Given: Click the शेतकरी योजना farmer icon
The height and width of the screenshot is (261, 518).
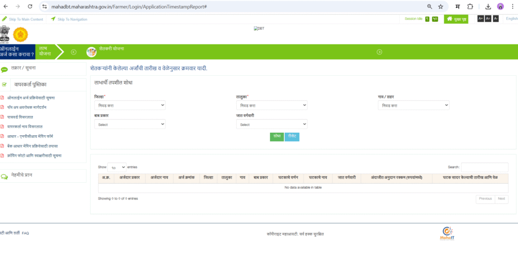Looking at the screenshot, I should (x=92, y=52).
